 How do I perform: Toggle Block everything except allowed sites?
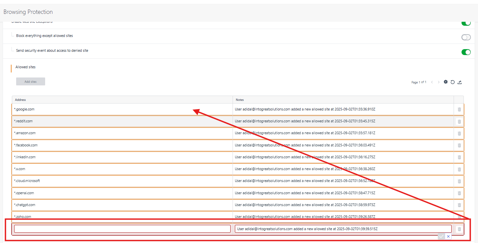466,37
